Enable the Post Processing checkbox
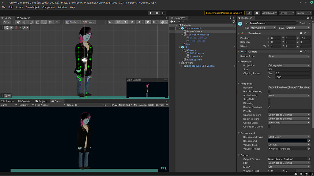 click(269, 91)
